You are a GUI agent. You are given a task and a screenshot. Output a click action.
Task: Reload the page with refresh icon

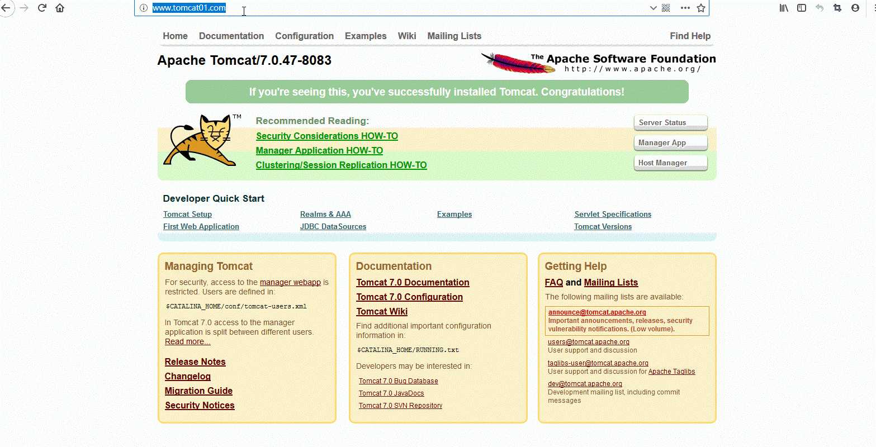(x=42, y=8)
